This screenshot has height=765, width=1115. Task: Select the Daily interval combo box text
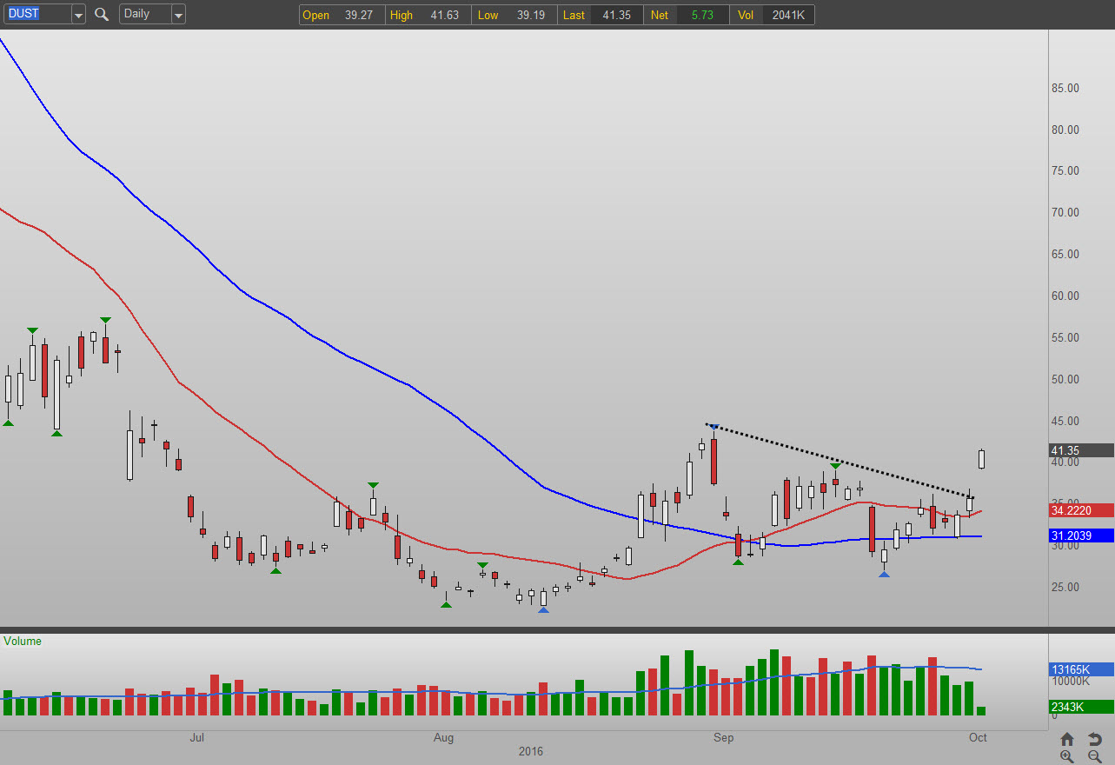coord(143,14)
